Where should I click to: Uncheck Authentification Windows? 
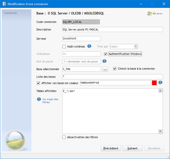point(105,54)
